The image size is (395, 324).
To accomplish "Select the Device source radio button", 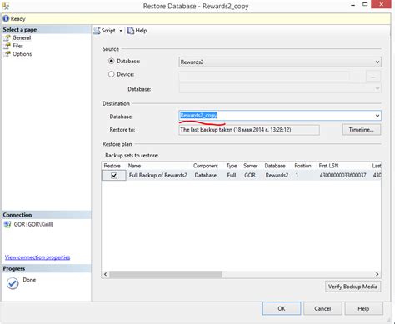I will point(112,74).
